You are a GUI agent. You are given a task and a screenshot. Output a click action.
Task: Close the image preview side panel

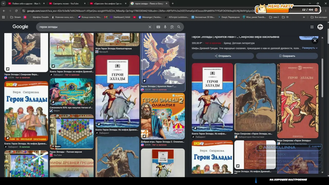[x=315, y=41]
